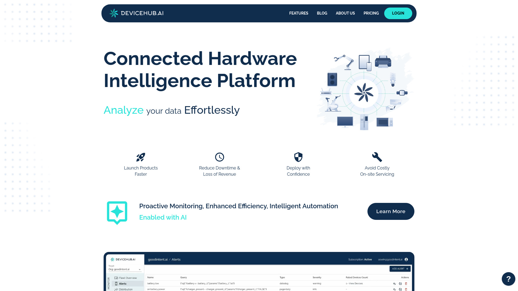
Task: Click the LOGIN button
Action: point(398,13)
